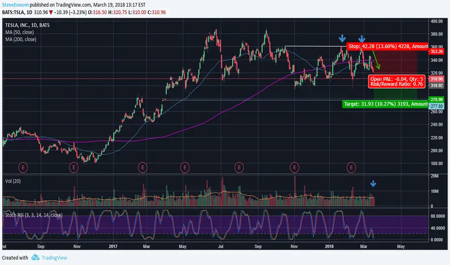This screenshot has height=265, width=450.
Task: Click the red Stop: 42.28 (13.60%) label
Action: (x=387, y=46)
